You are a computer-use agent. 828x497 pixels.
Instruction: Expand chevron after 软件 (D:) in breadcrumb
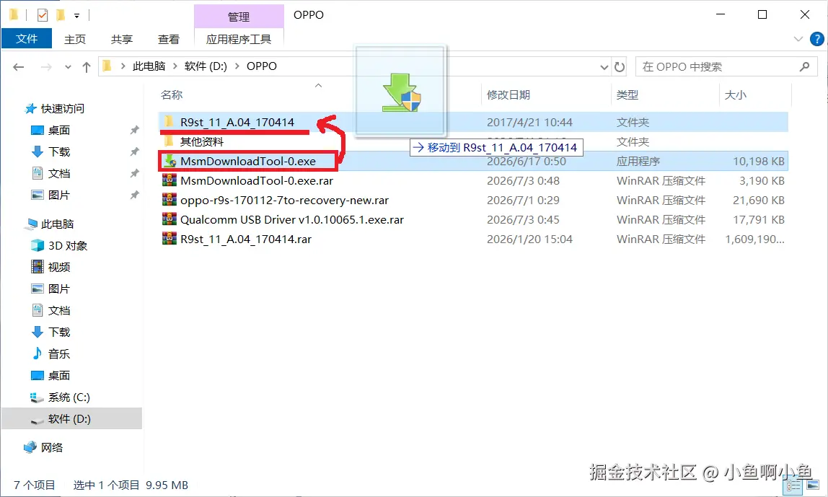pyautogui.click(x=237, y=66)
